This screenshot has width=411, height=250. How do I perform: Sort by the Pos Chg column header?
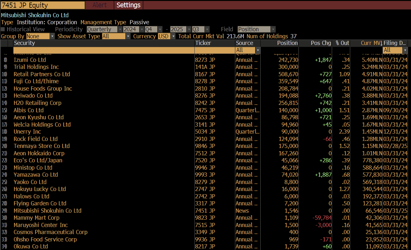click(x=315, y=43)
